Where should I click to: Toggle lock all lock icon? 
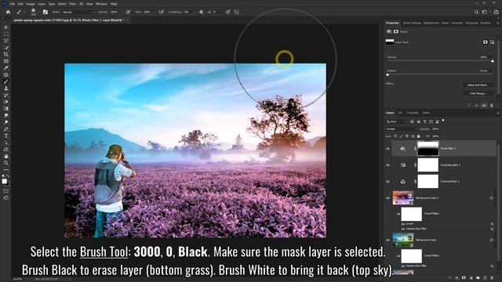click(418, 136)
